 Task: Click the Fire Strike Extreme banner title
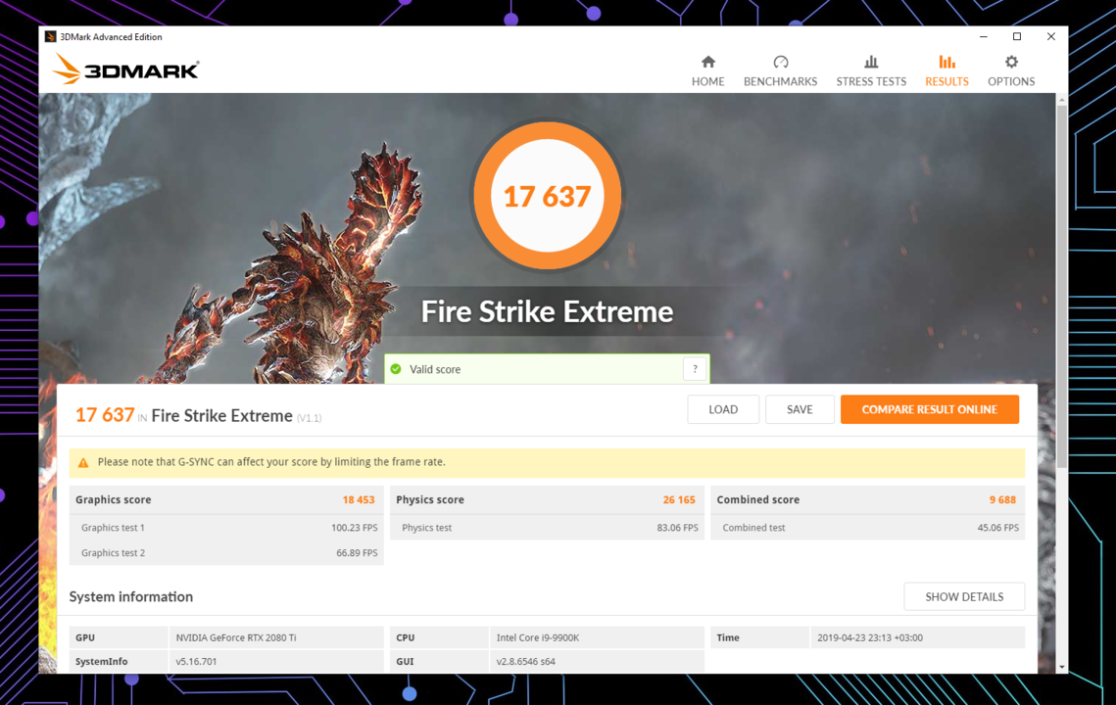point(547,311)
